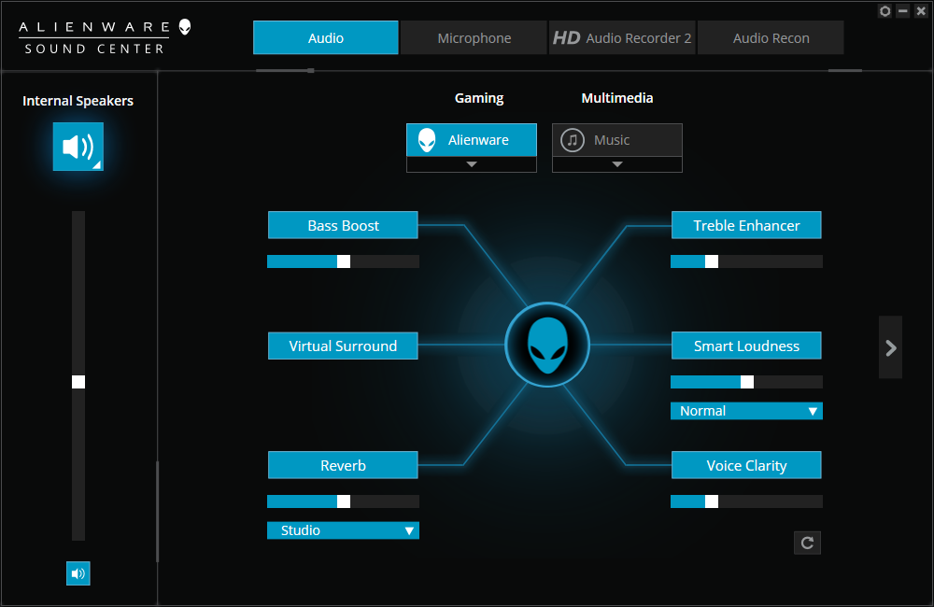Mute speakers with the small volume icon

tap(78, 573)
